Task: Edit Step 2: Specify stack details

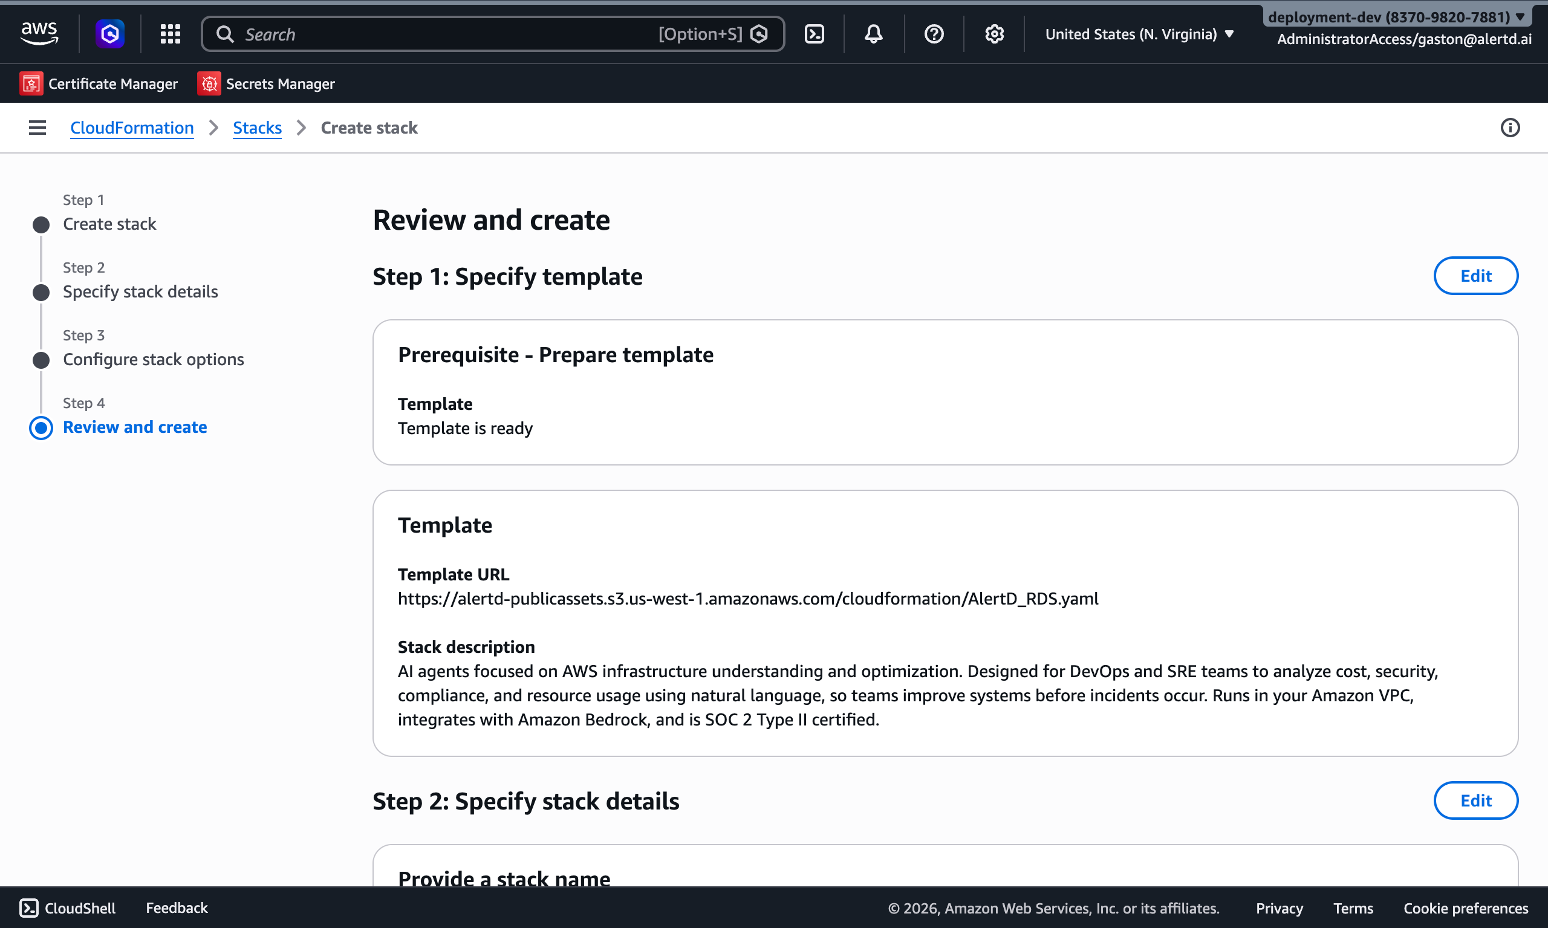Action: [x=1475, y=800]
